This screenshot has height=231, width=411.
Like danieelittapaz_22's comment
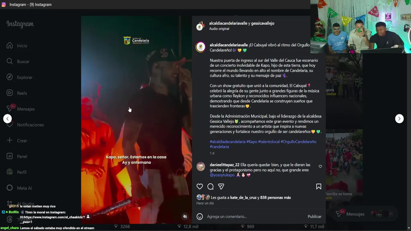pyautogui.click(x=320, y=167)
